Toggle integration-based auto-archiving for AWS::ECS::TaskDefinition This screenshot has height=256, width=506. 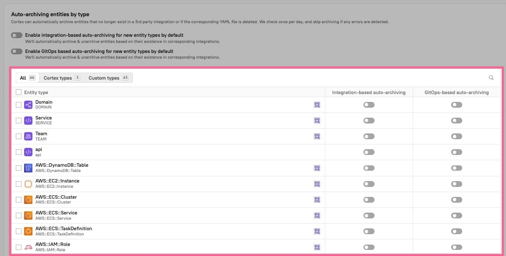coord(369,231)
